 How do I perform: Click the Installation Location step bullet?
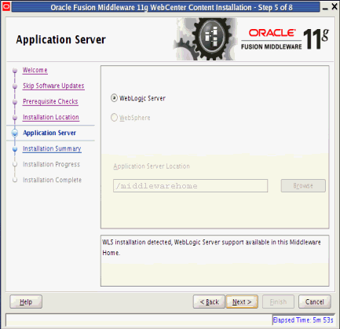coord(15,118)
